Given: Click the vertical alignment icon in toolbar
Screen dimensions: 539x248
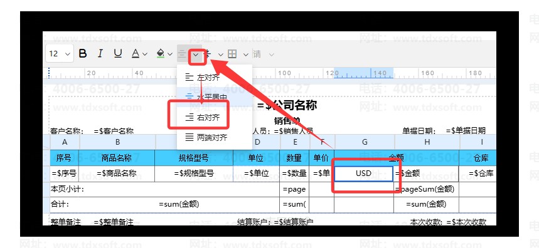Looking at the screenshot, I should click(x=208, y=53).
